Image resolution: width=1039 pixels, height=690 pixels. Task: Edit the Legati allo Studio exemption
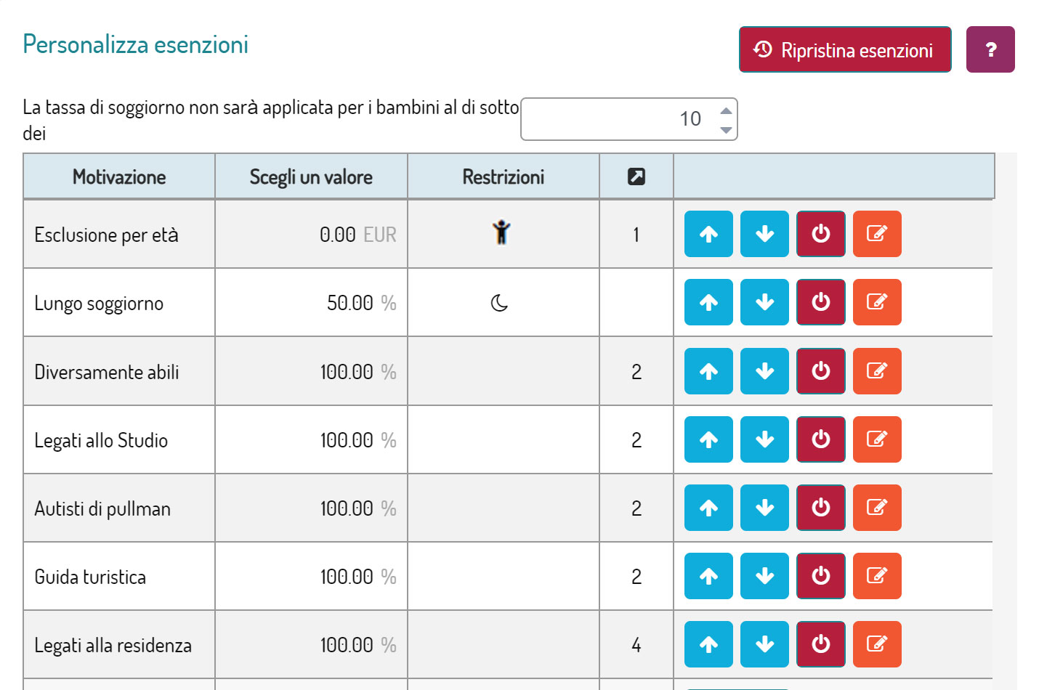pos(877,439)
